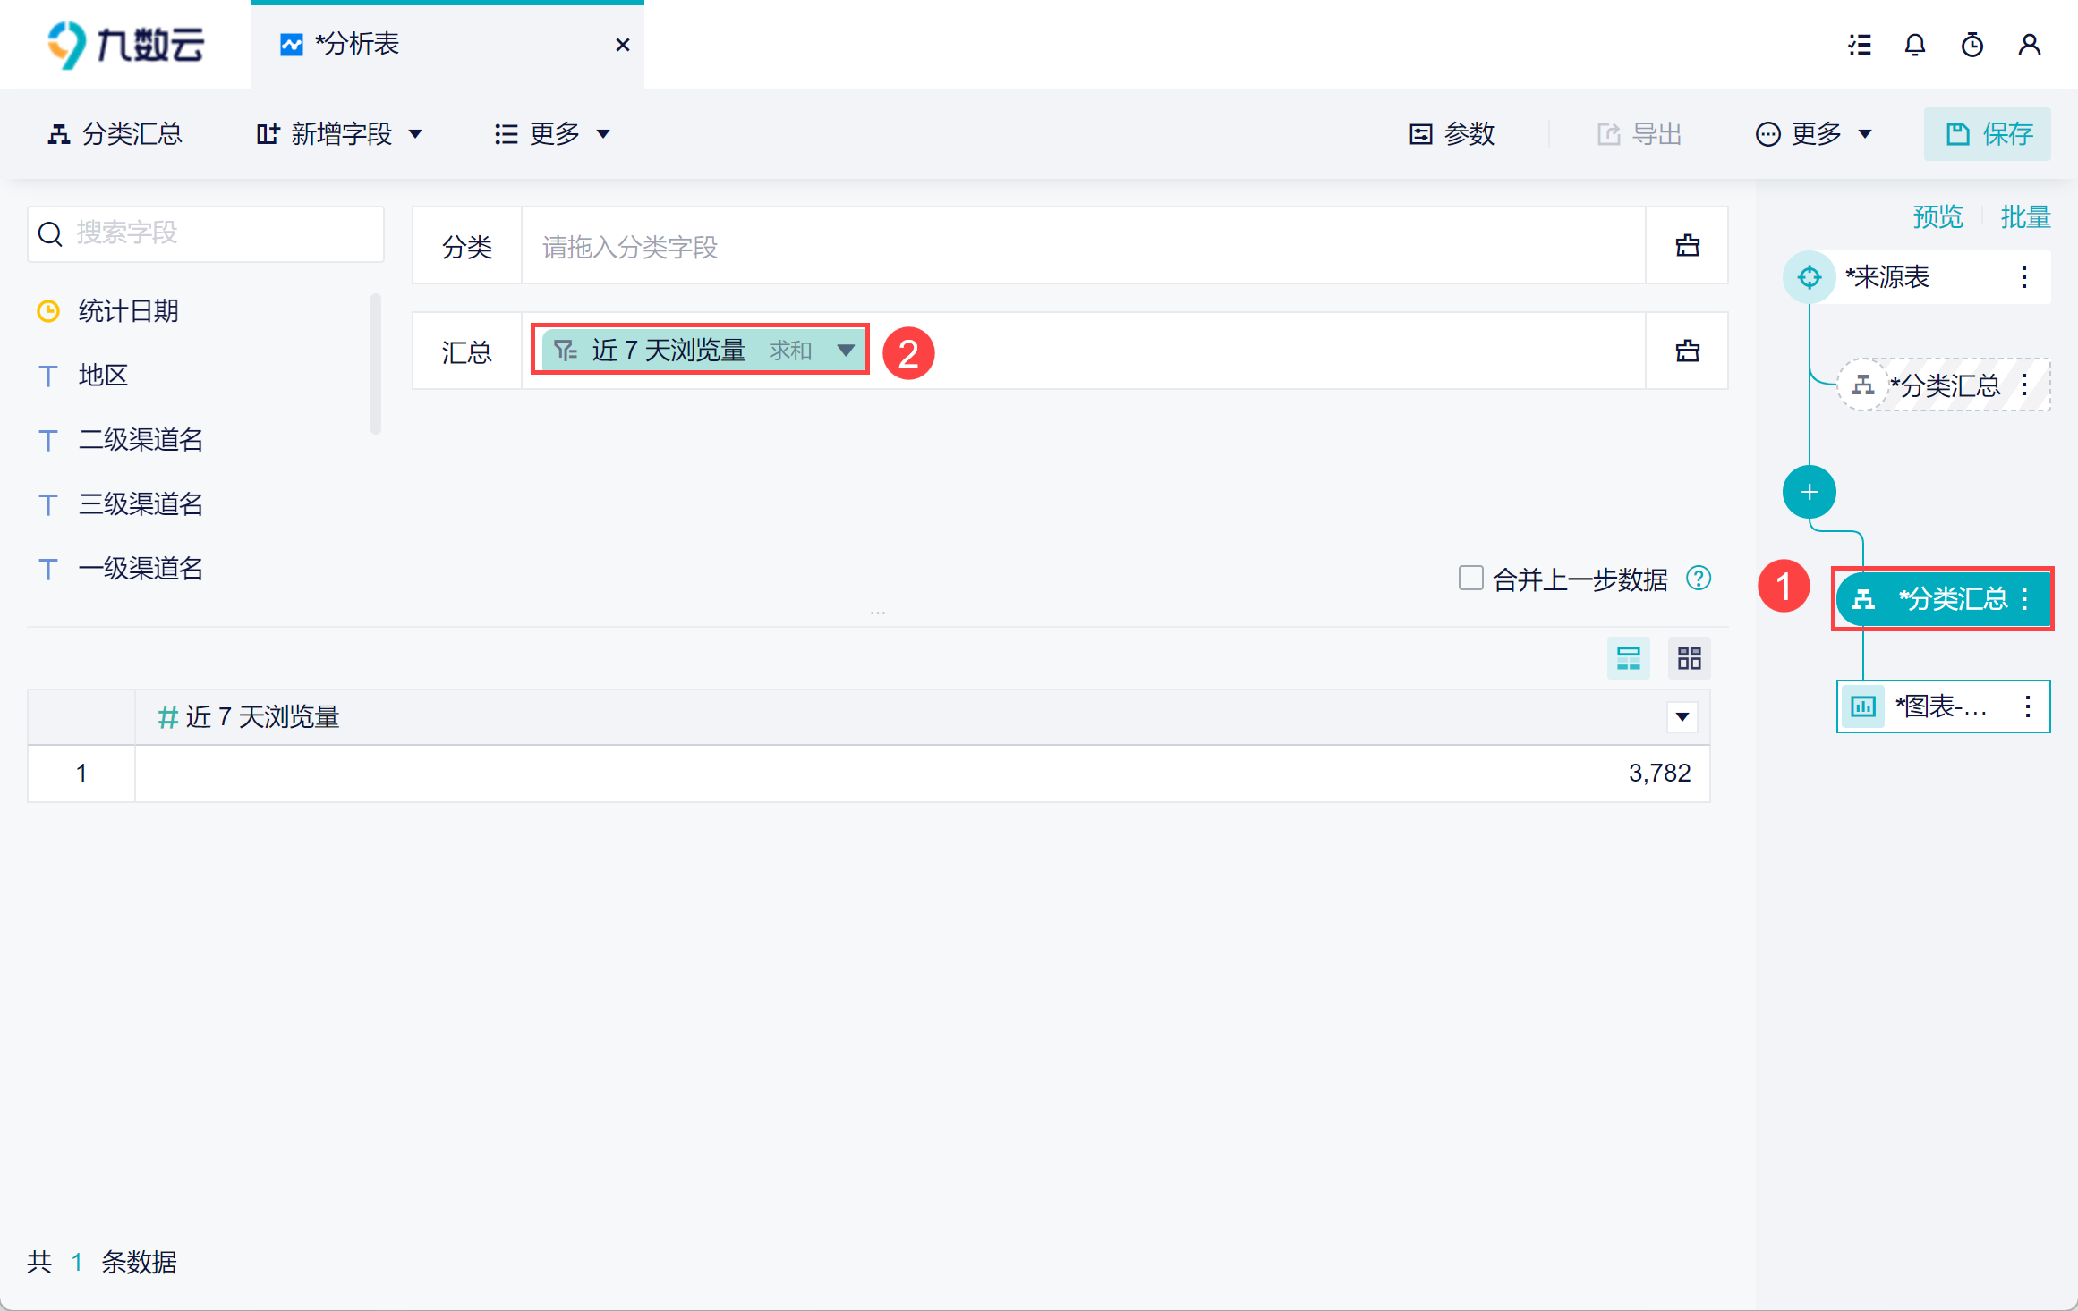Image resolution: width=2078 pixels, height=1311 pixels.
Task: Click the 预览 link
Action: coord(1937,216)
